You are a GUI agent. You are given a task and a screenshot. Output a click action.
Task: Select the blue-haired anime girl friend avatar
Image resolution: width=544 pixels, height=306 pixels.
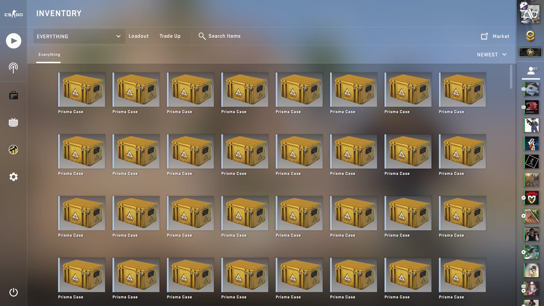point(531,253)
